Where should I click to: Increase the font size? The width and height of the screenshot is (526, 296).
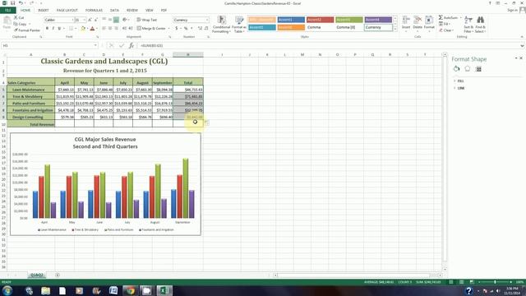(x=90, y=20)
